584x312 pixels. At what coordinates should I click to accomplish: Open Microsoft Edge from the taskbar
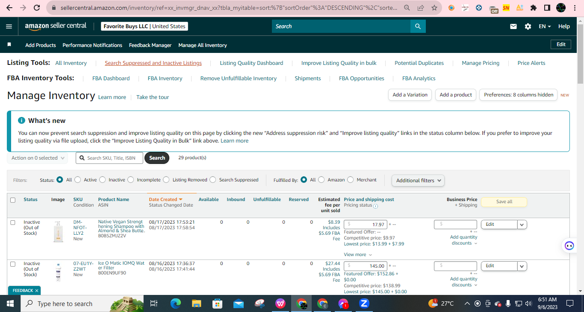click(x=176, y=303)
